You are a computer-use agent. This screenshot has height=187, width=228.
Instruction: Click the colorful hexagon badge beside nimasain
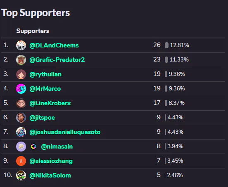pyautogui.click(x=33, y=147)
